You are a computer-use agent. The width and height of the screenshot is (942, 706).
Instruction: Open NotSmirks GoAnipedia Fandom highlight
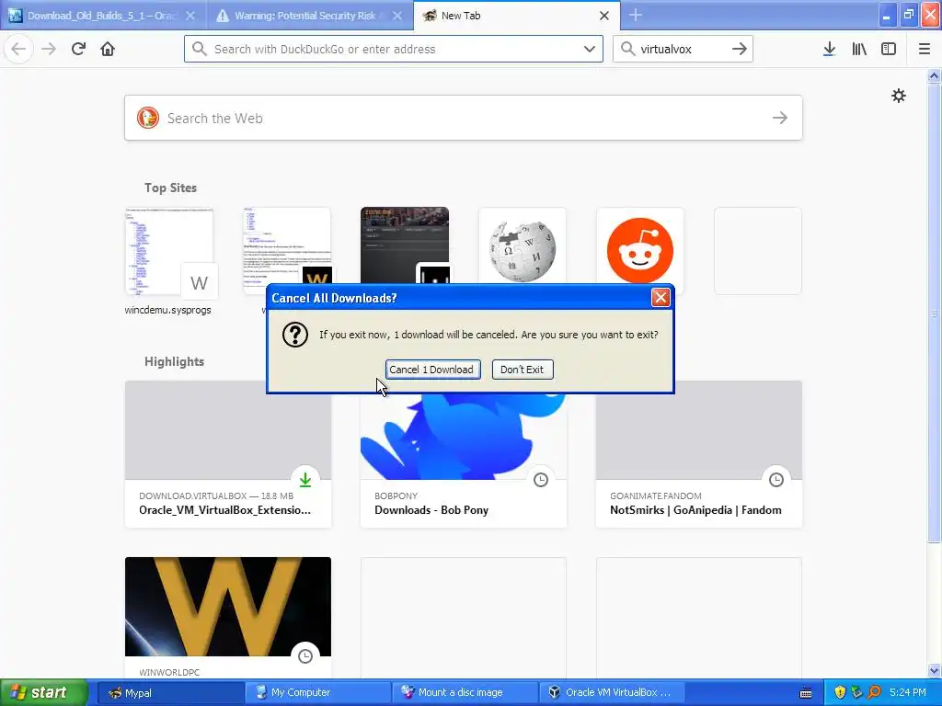(x=699, y=454)
